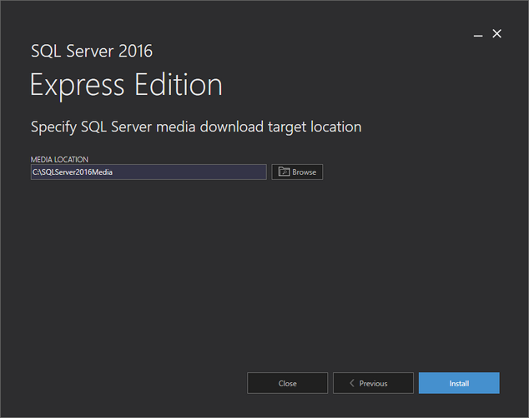529x418 pixels.
Task: Focus the Media Location text field
Action: (x=149, y=172)
